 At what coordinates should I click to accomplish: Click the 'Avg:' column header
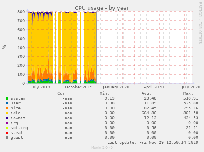146,93
